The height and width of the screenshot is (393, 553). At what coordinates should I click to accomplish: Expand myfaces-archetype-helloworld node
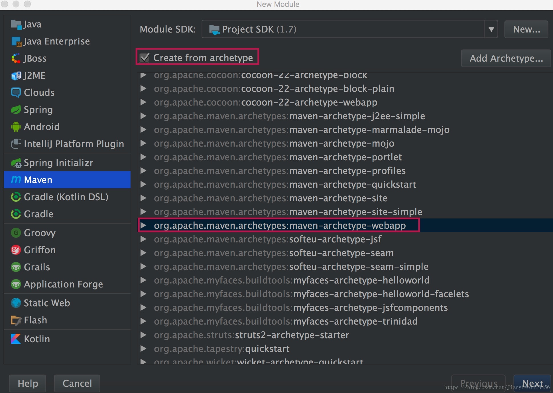pos(143,280)
